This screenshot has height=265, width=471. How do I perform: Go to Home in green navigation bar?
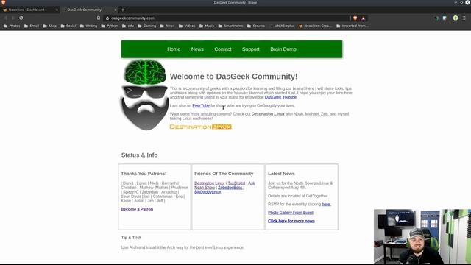174,49
